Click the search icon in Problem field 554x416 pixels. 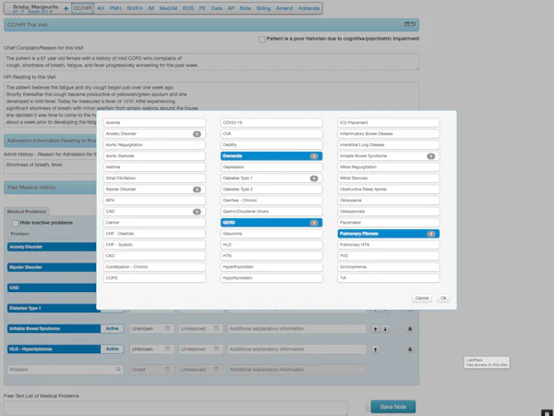click(118, 369)
